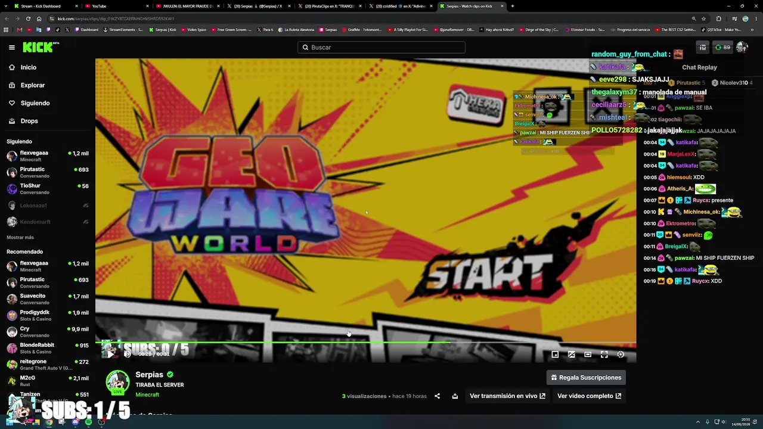The image size is (763, 429).
Task: Open TioShur in the Siguiendo list
Action: (48, 189)
